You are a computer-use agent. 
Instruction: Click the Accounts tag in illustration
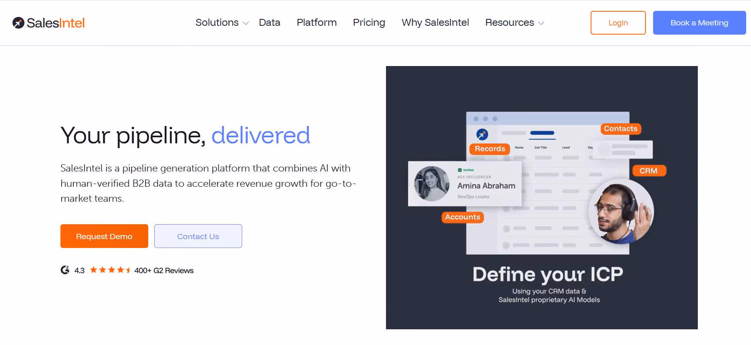(x=463, y=217)
